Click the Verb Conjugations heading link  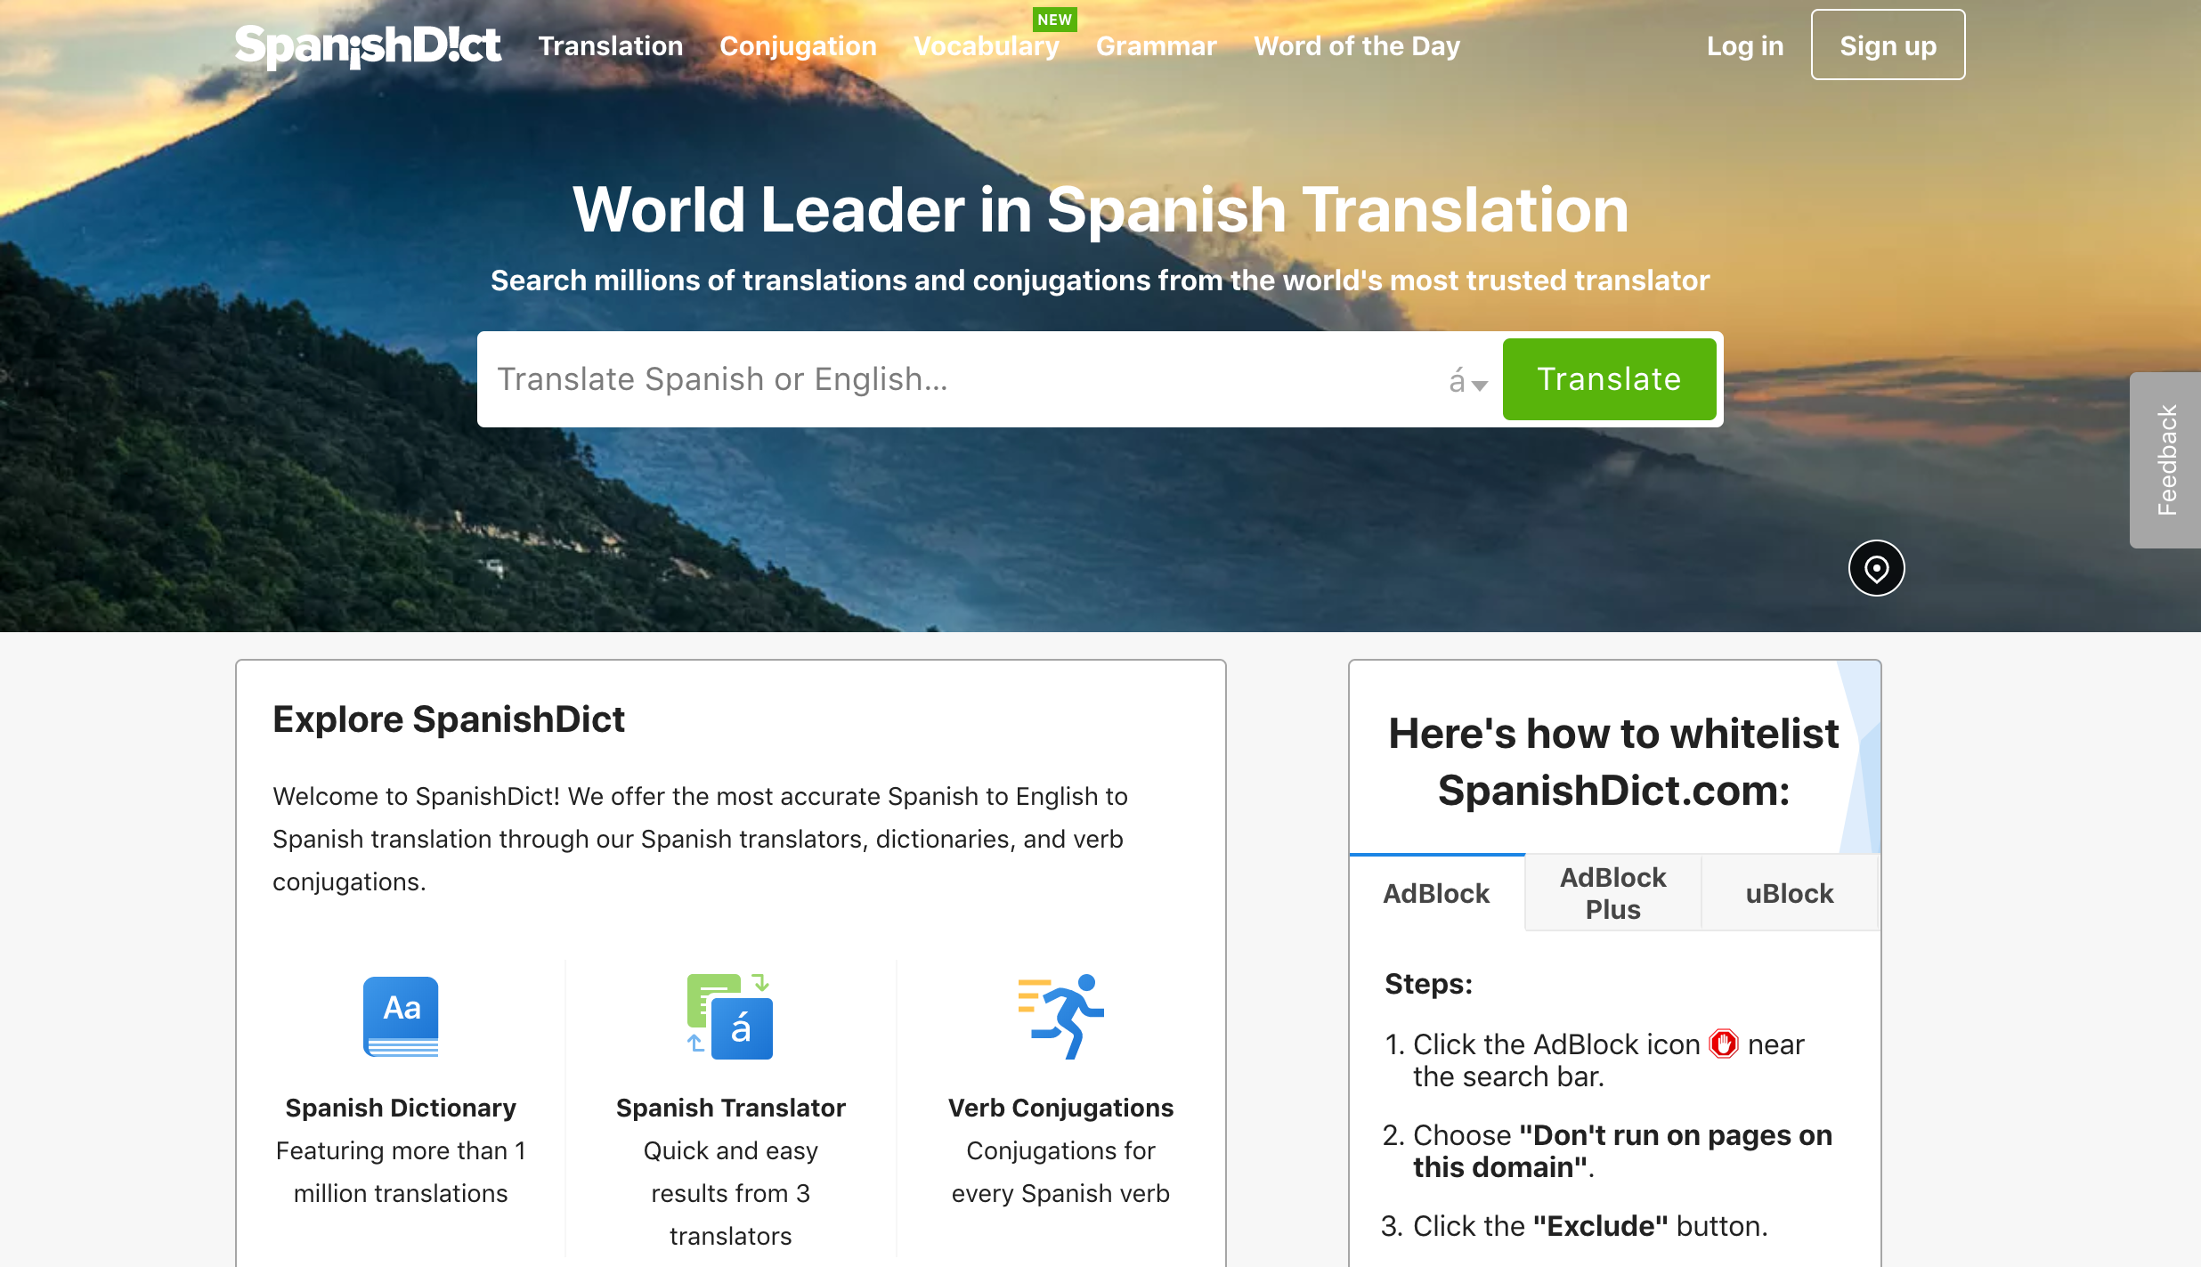click(x=1060, y=1108)
